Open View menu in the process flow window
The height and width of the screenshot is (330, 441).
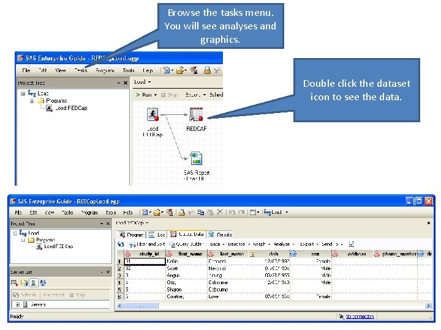coord(61,70)
